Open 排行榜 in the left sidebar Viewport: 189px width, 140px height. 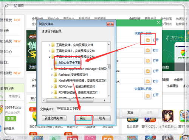(5, 31)
